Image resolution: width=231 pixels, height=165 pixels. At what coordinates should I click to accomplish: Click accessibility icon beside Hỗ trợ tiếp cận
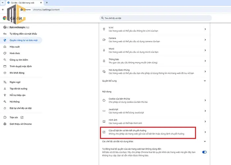tap(5, 95)
